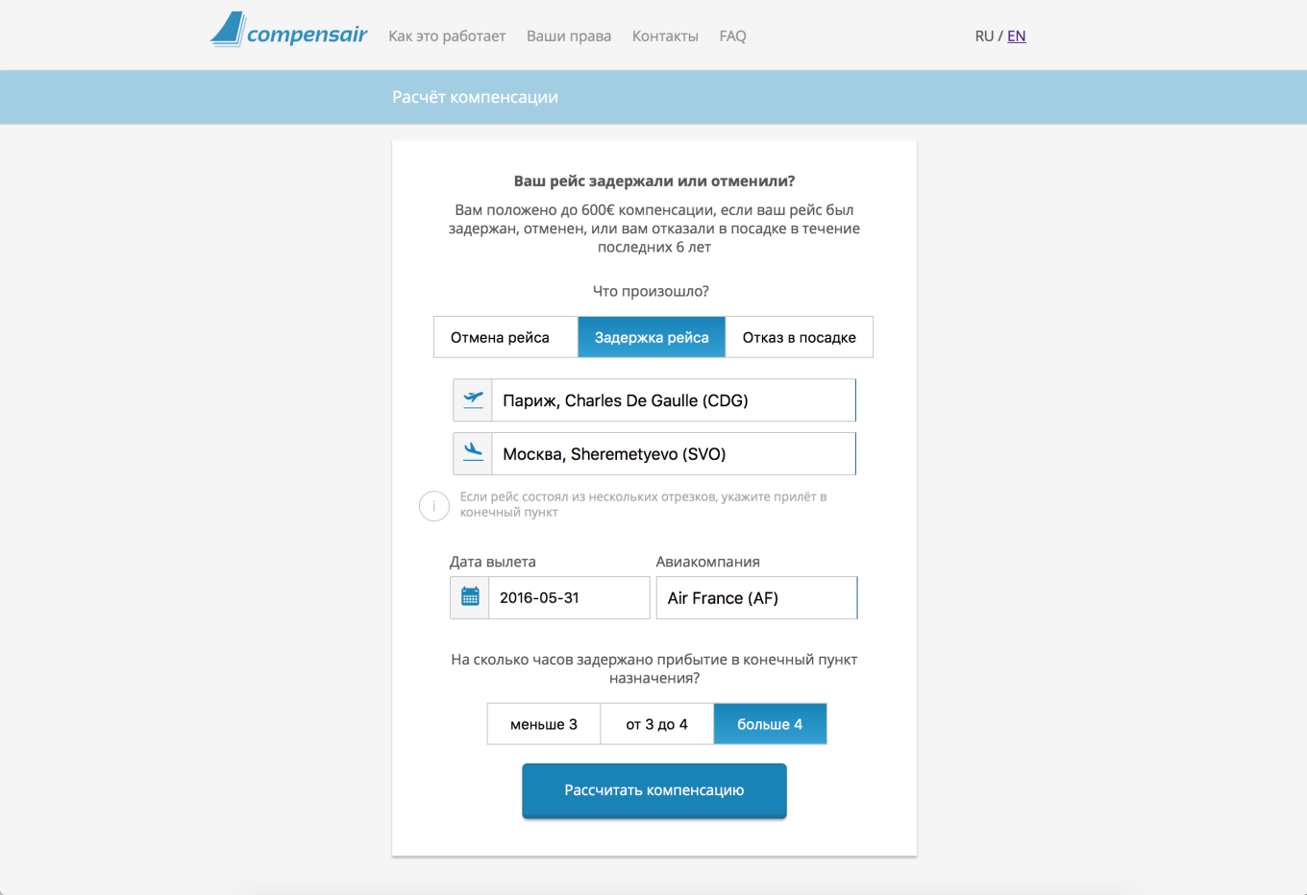
Task: Choose delay 'больше 4' hours
Action: [770, 724]
